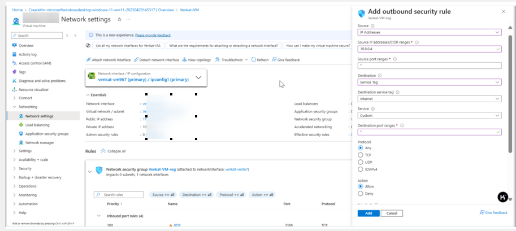This screenshot has width=516, height=231.
Task: Click Diagnose and solve problems icon
Action: (x=14, y=81)
